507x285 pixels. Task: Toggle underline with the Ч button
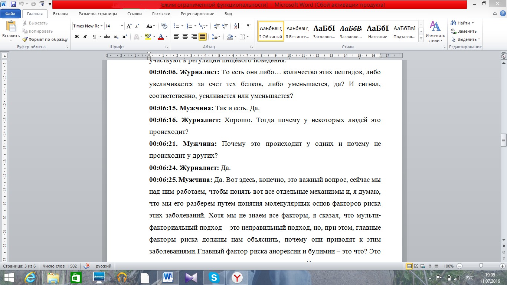(94, 37)
